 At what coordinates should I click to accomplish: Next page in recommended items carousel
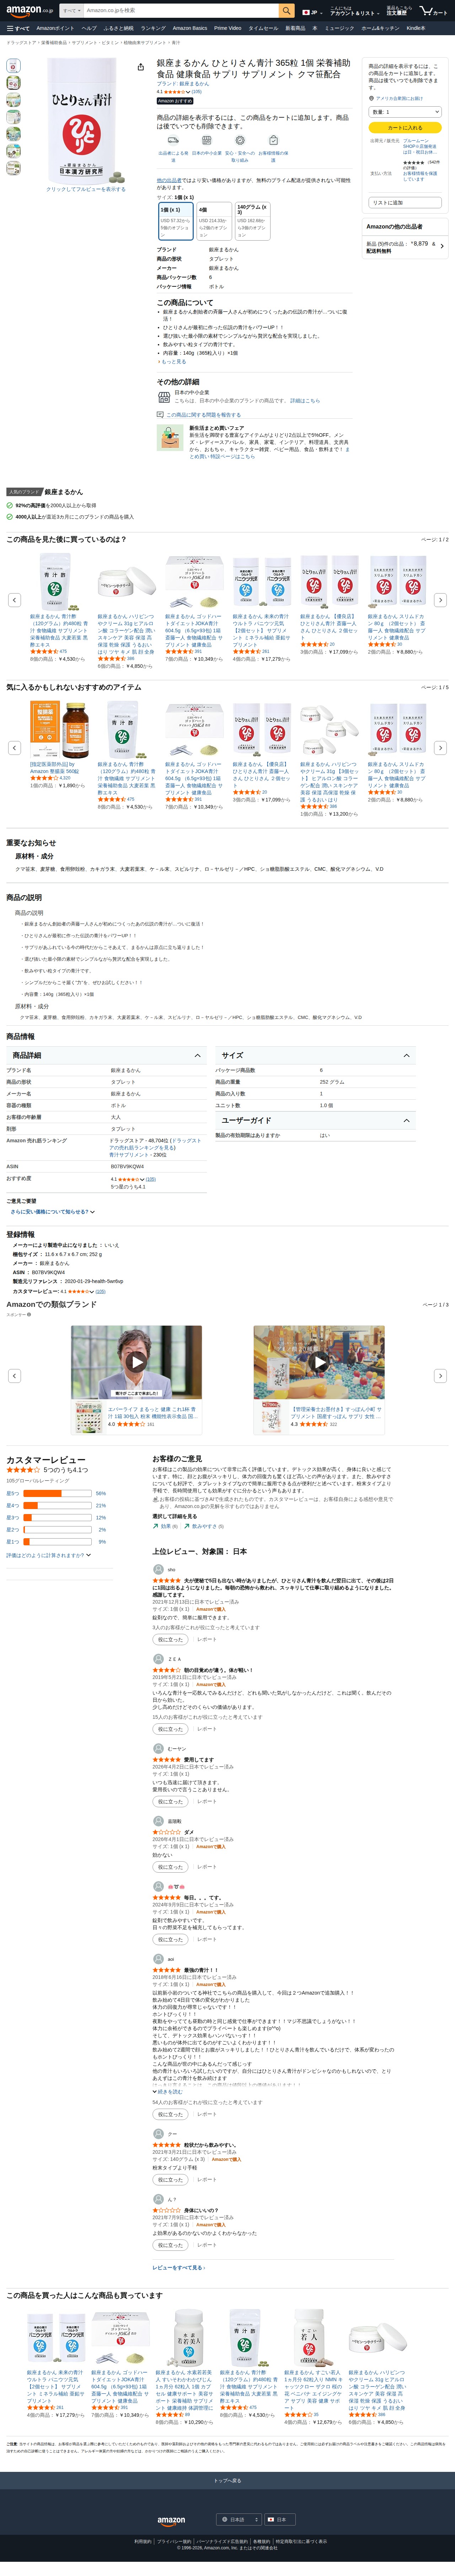click(440, 748)
